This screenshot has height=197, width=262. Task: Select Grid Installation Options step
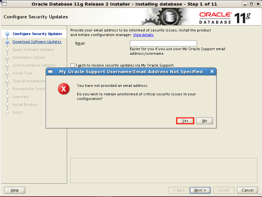pyautogui.click(x=34, y=65)
